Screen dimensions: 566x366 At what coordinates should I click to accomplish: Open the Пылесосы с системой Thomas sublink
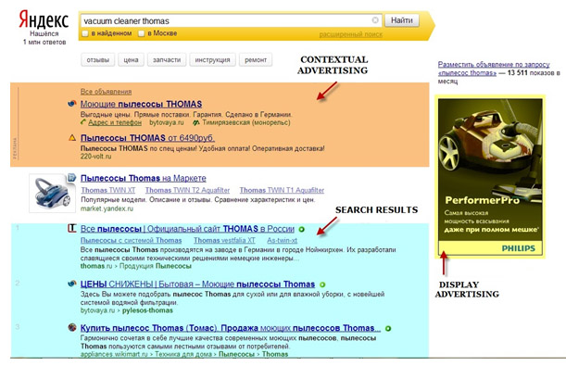(131, 240)
